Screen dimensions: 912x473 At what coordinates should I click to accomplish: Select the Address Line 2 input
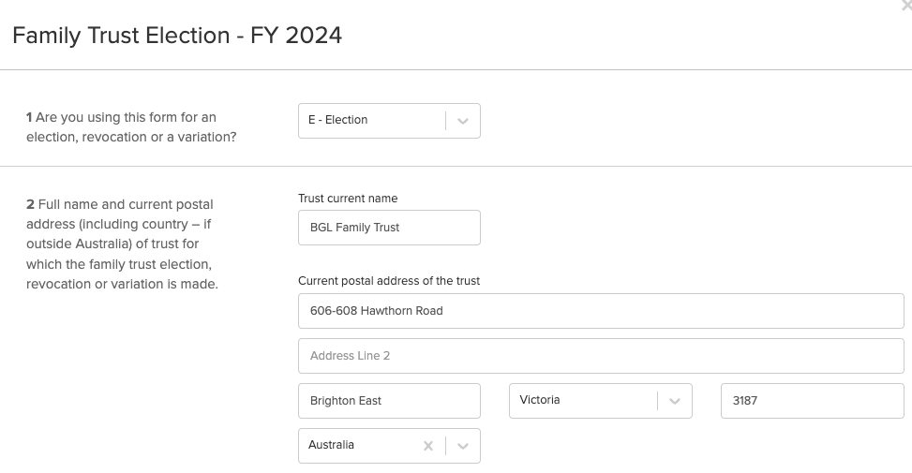click(600, 356)
